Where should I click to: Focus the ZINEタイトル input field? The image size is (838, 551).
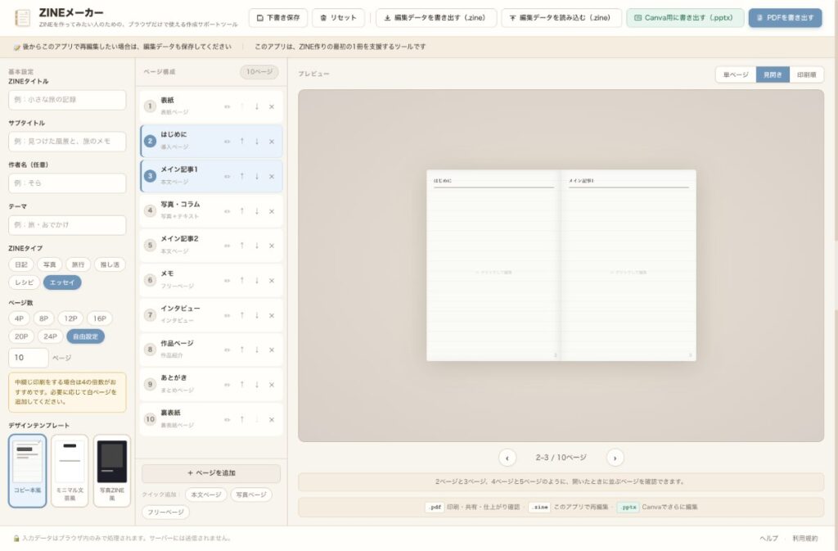67,100
